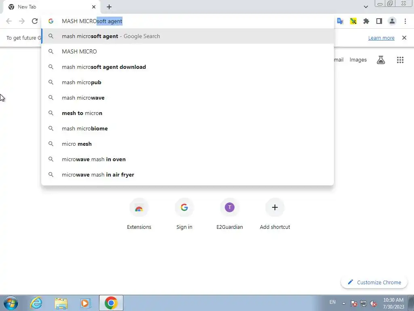This screenshot has height=311, width=414.
Task: Open the tab search chevron dropdown
Action: pos(365,7)
